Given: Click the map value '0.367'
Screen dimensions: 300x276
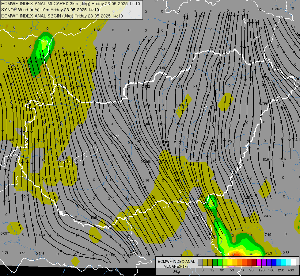Looking at the screenshot, I should tap(276, 9).
